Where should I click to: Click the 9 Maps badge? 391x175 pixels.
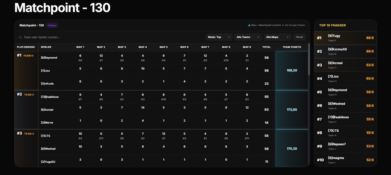[x=52, y=25]
